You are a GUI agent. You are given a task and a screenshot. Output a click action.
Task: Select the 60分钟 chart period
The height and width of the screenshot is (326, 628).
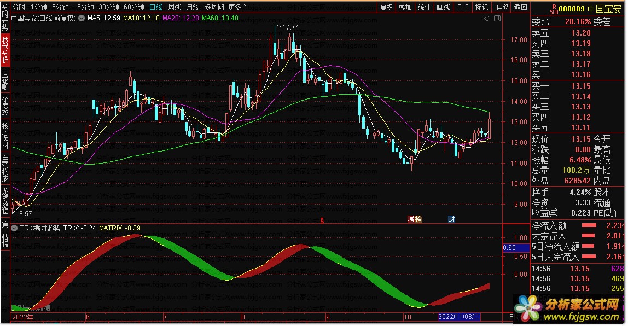(134, 7)
